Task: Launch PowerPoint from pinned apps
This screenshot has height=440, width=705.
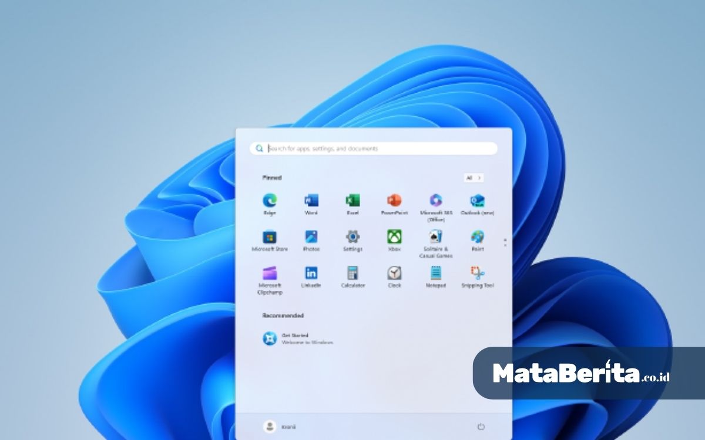Action: coord(394,201)
